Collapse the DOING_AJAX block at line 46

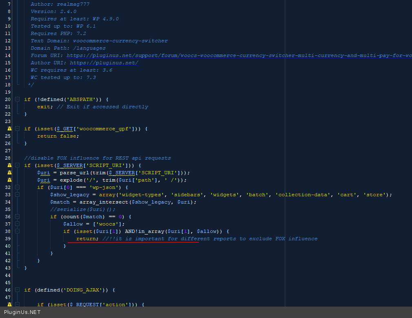click(17, 290)
